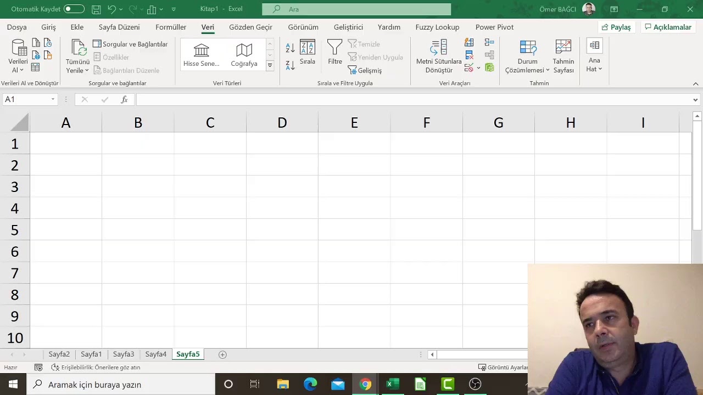Viewport: 703px width, 395px height.
Task: Open the Sırala sort dialog
Action: coord(308,53)
